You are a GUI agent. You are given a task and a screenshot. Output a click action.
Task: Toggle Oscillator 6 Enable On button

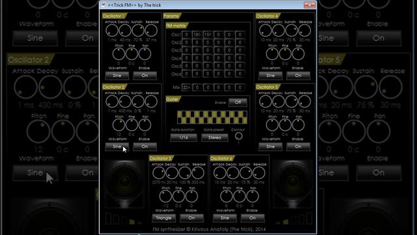coord(252,218)
